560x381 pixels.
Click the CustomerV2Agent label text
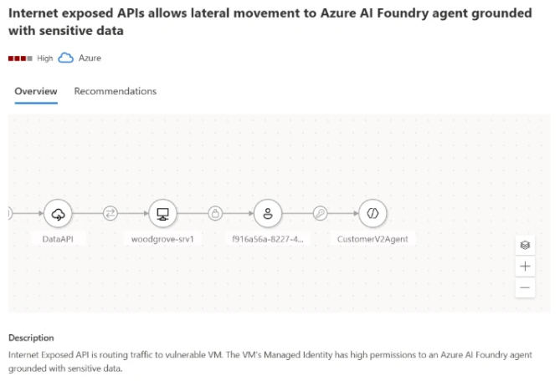pyautogui.click(x=373, y=239)
